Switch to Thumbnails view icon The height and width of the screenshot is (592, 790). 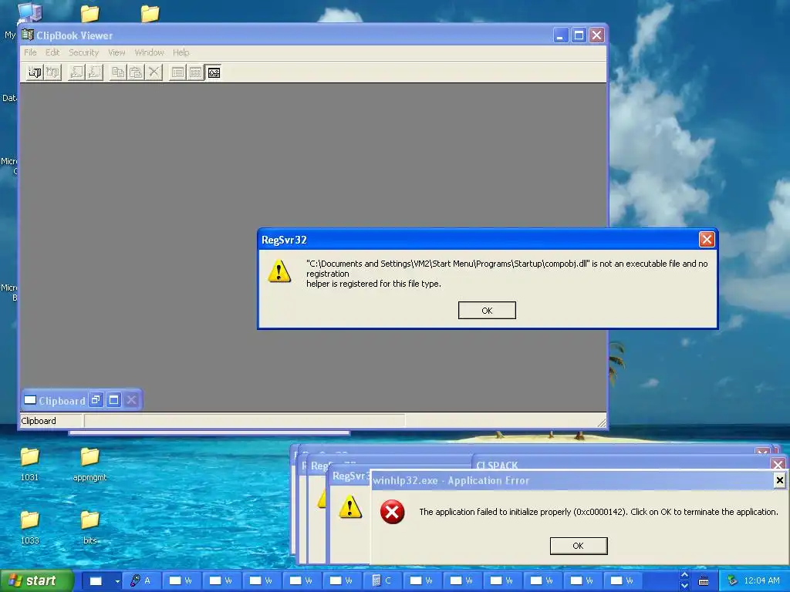(195, 72)
